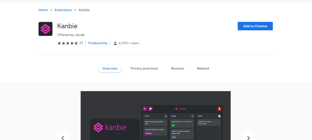Go to next screenshot with right arrow
The height and width of the screenshot is (140, 312).
[x=248, y=138]
